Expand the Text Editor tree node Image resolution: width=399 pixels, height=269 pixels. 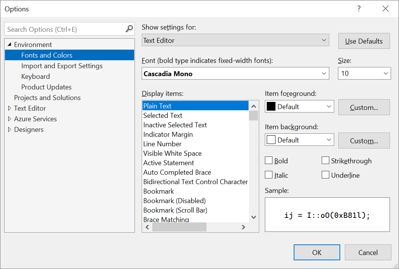click(9, 108)
